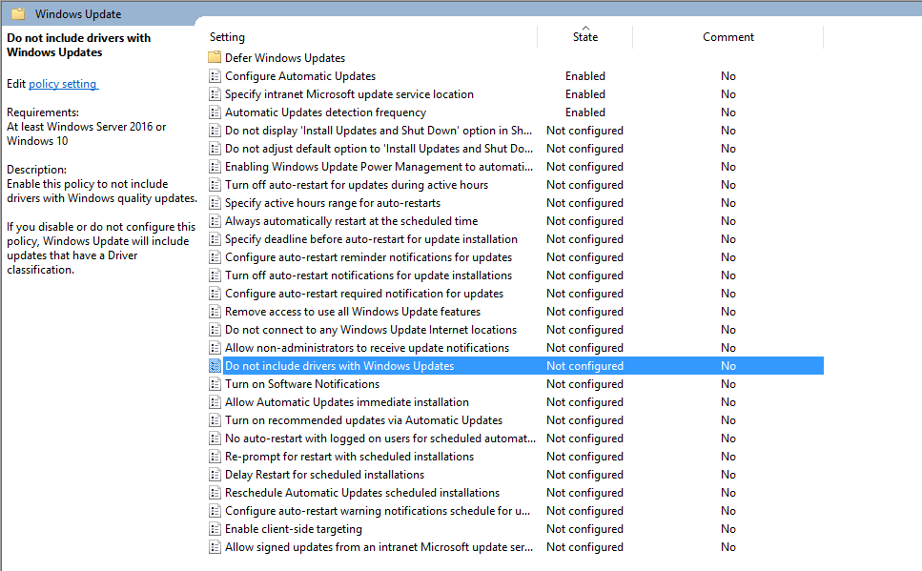The image size is (922, 571).
Task: Select the Configure Automatic Updates row text
Action: [x=300, y=76]
